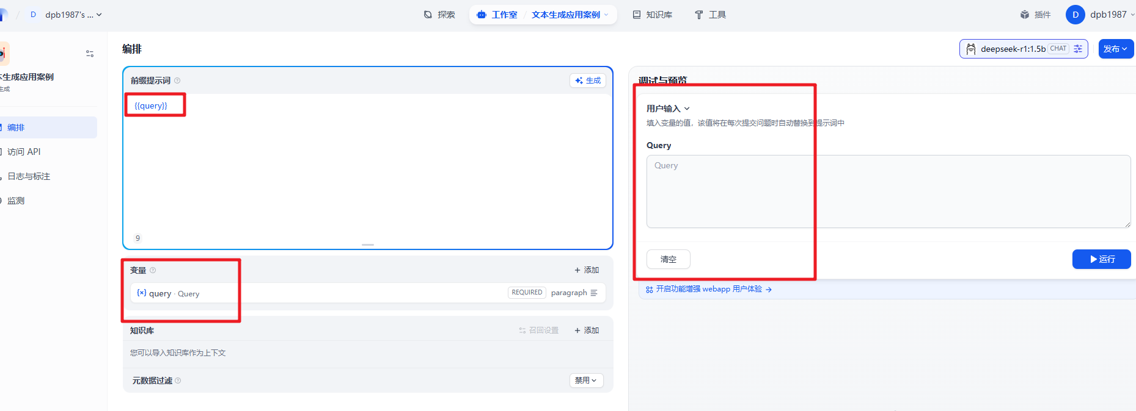Click the help icon beside 元数据过滤

pos(178,381)
